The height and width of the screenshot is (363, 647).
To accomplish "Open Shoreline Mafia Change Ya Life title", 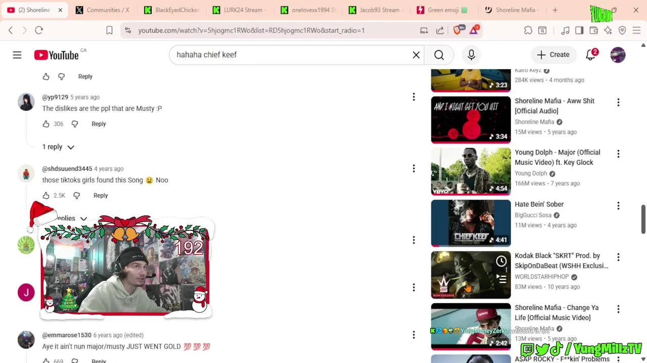I will coord(557,313).
